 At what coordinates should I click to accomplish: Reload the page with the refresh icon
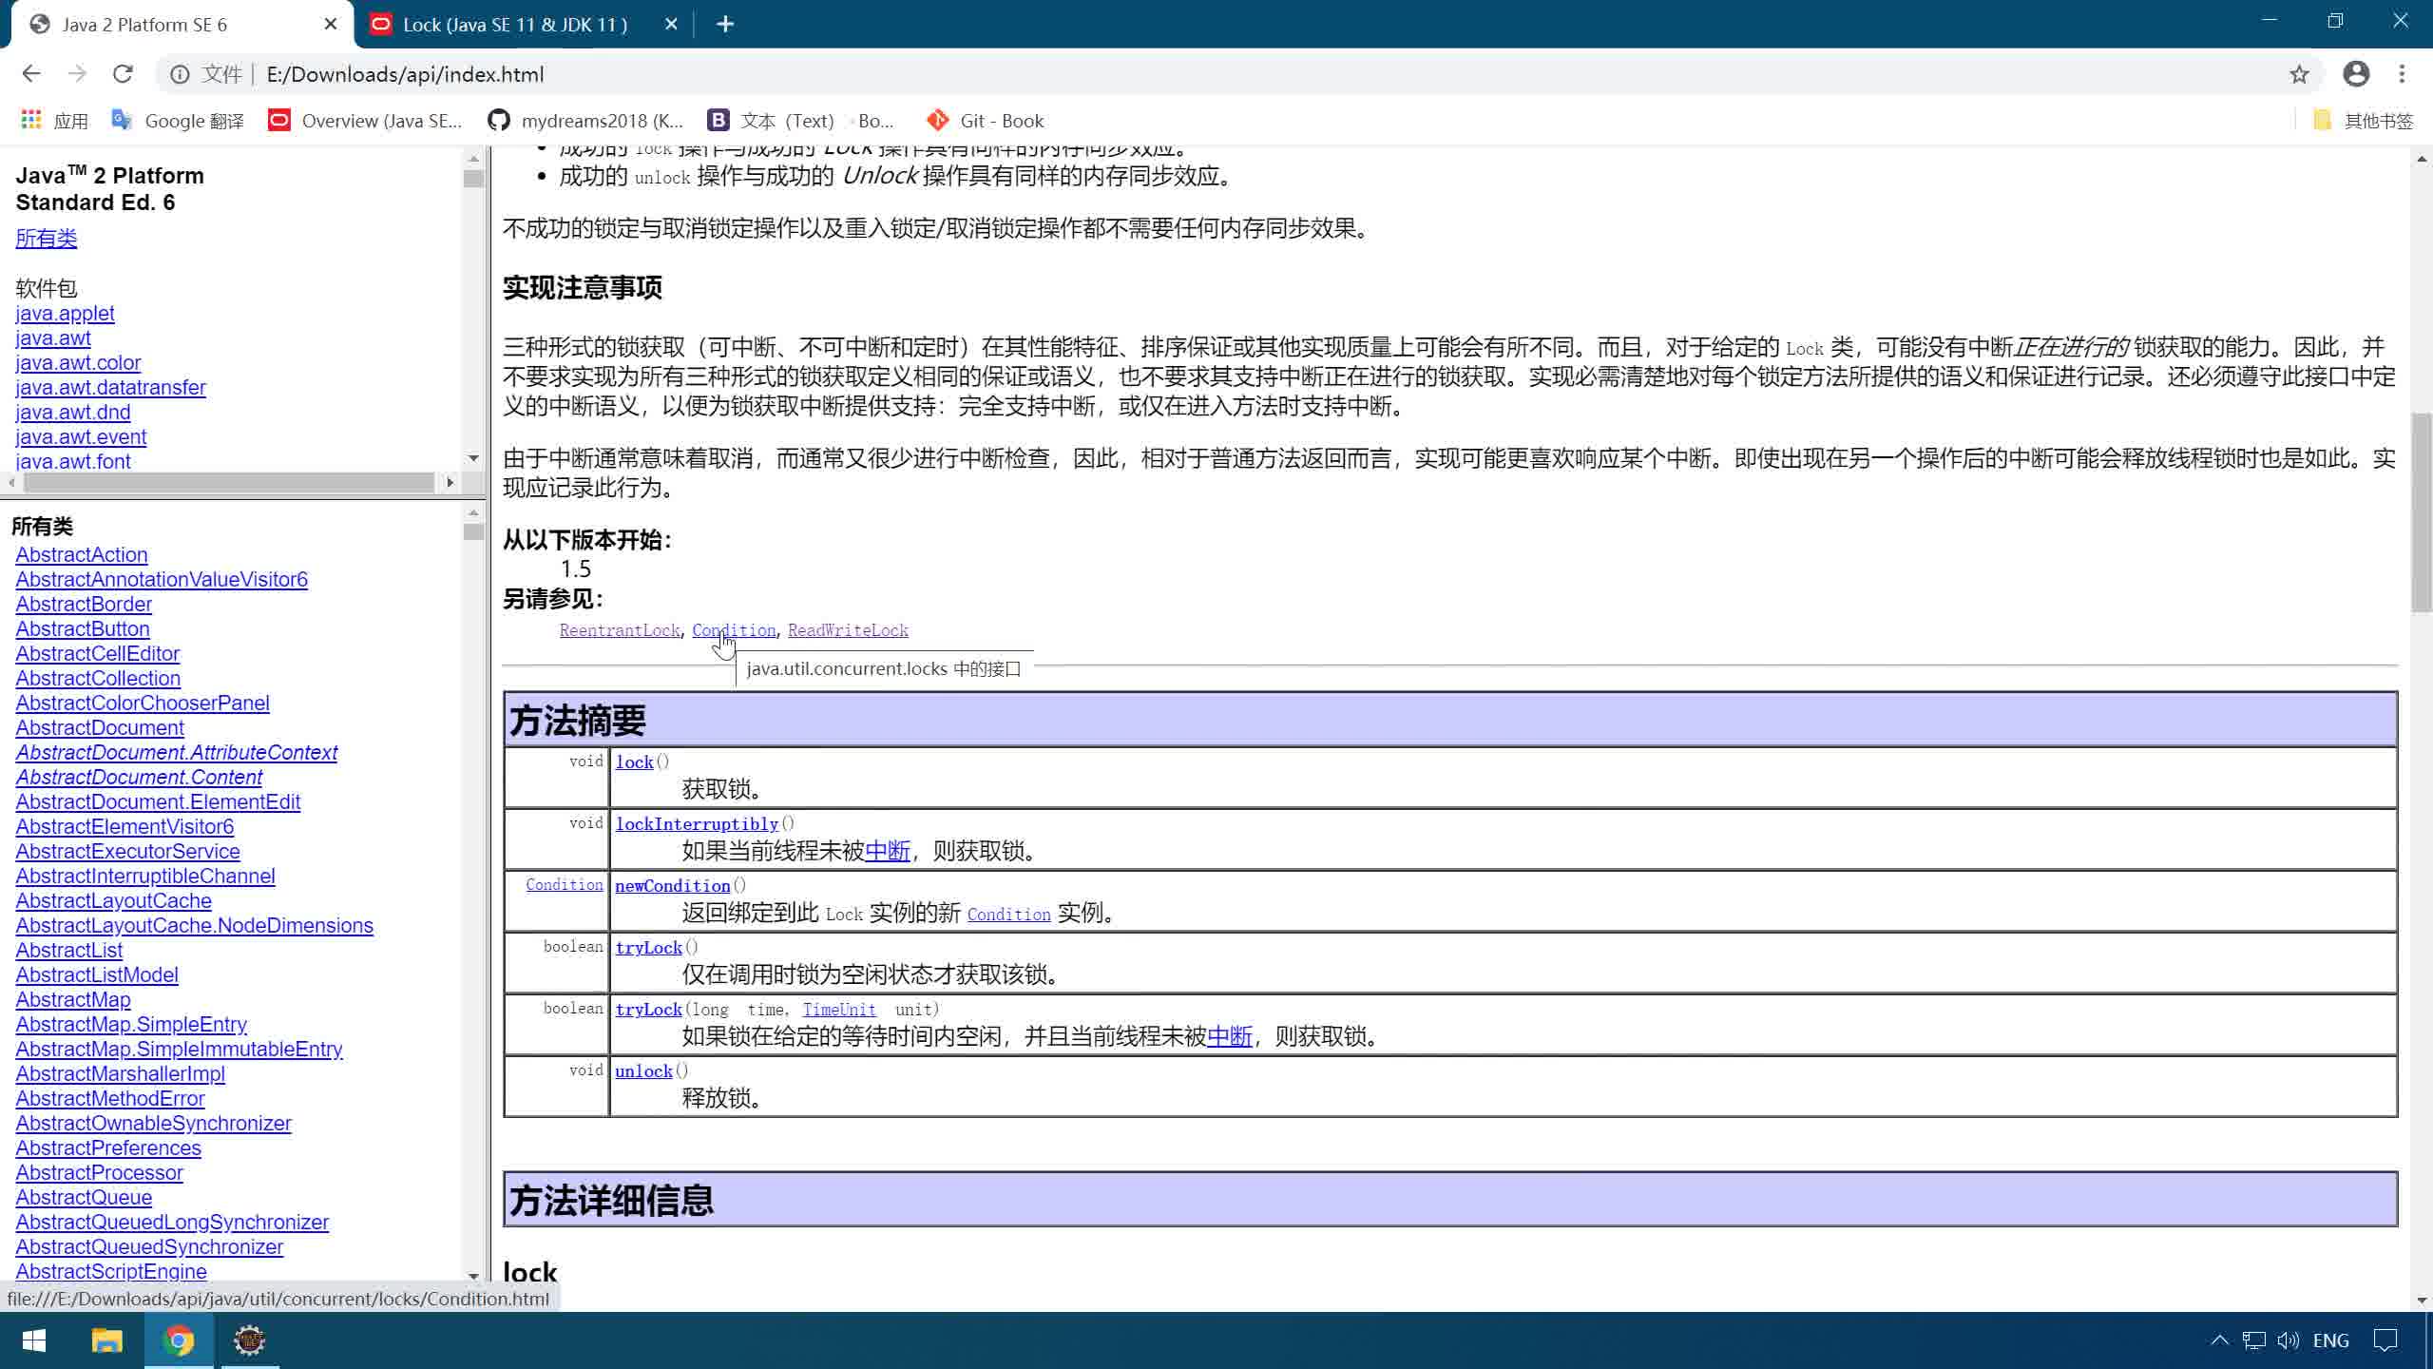(123, 74)
